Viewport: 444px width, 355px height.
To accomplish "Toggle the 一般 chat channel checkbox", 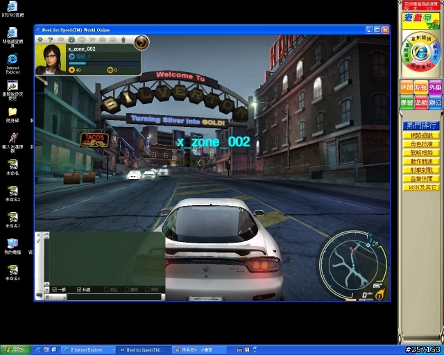I will click(x=54, y=289).
